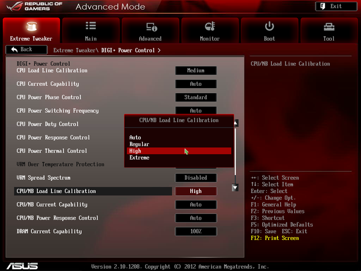Viewport: 361px width, 271px height.
Task: Select CPU/NB Power Response Control label
Action: 58,218
